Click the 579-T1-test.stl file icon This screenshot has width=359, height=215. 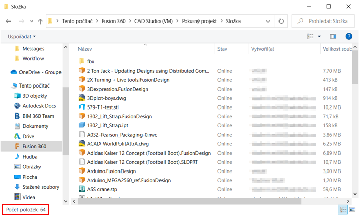[82, 107]
